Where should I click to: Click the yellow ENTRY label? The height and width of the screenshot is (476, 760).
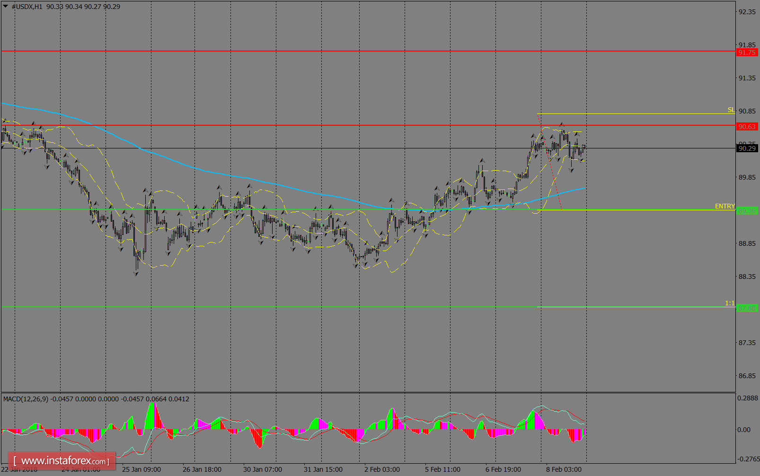[725, 207]
